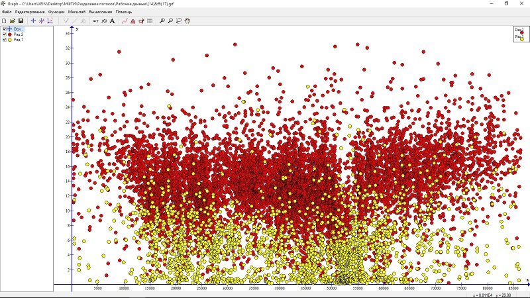Open the Помощь menu

(124, 12)
